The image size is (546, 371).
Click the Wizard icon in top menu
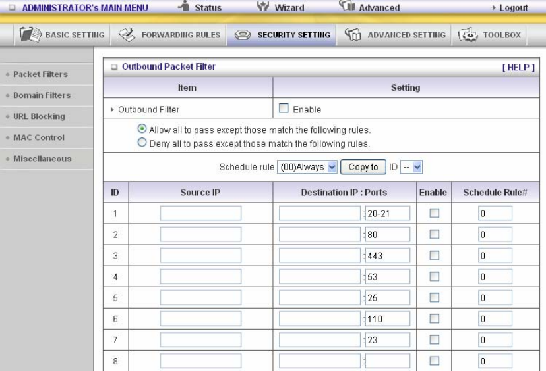[263, 6]
